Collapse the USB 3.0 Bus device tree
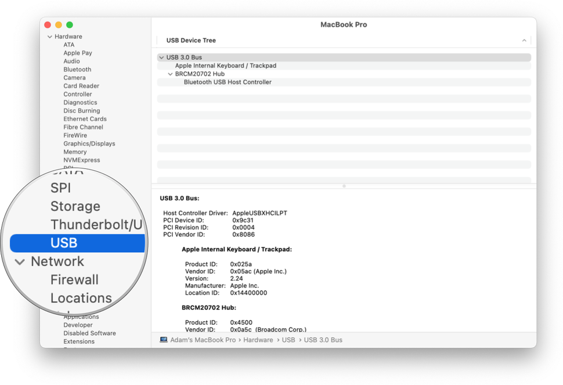The width and height of the screenshot is (563, 385). click(x=161, y=57)
